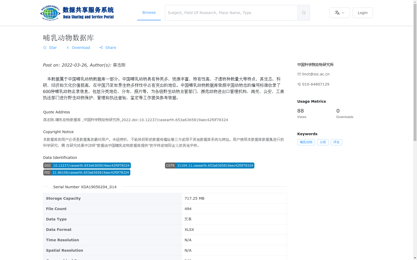Viewport: 417px width, 260px height.
Task: Click the Download arrow icon
Action: [x=68, y=47]
